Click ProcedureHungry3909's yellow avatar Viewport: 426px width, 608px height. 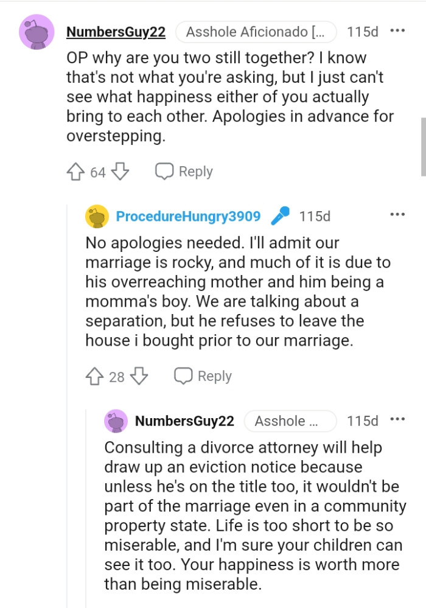coord(97,217)
